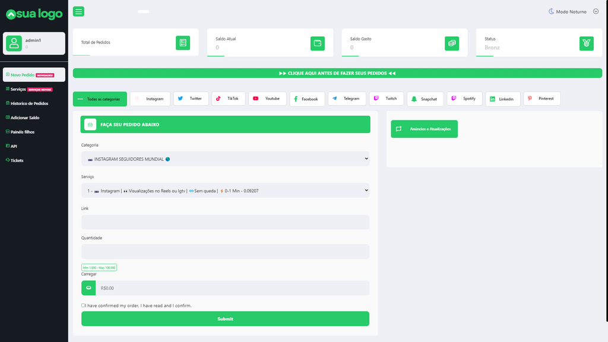This screenshot has width=608, height=342.
Task: Click the Anúncios e Atualizações button
Action: click(424, 129)
